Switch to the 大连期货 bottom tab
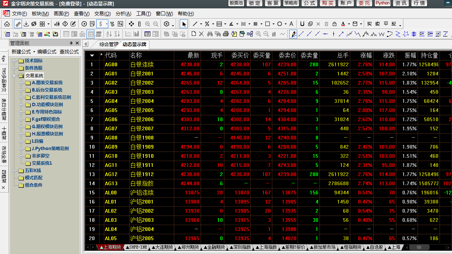The width and height of the screenshot is (452, 254). click(x=162, y=247)
